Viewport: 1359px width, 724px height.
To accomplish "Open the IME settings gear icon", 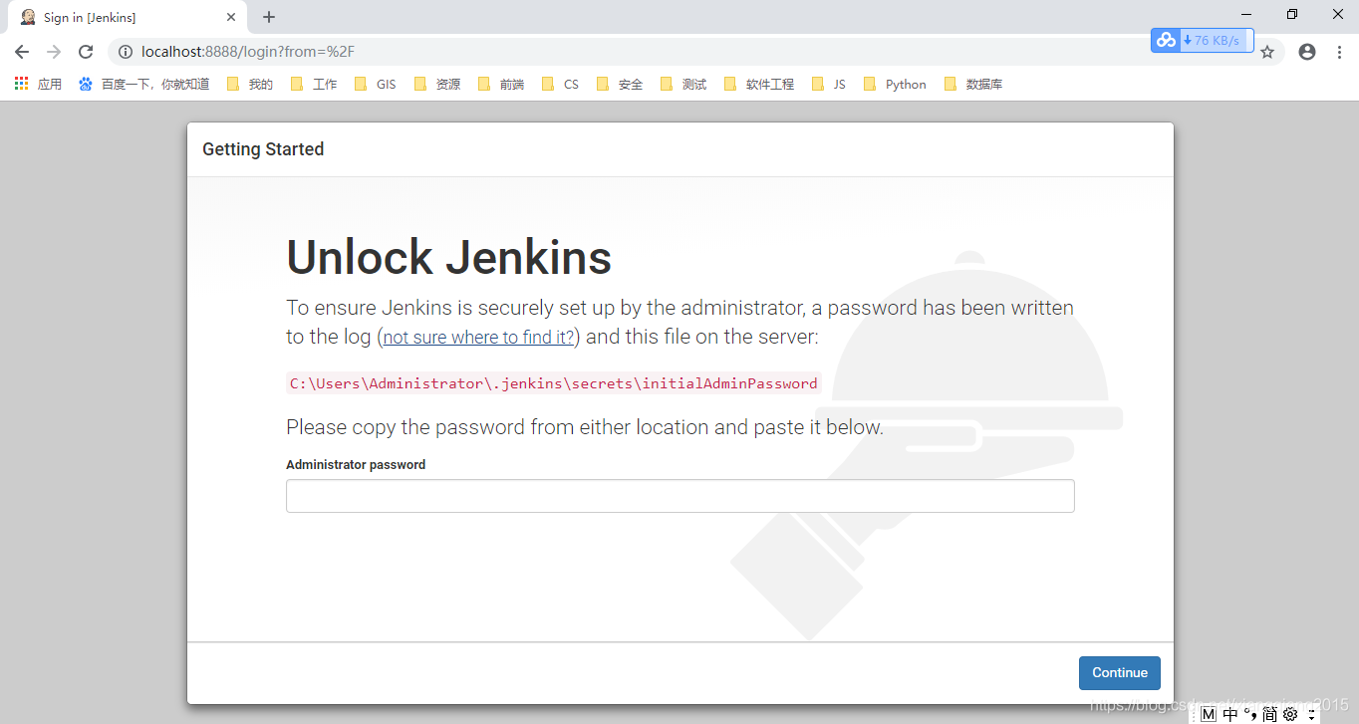I will [1290, 714].
